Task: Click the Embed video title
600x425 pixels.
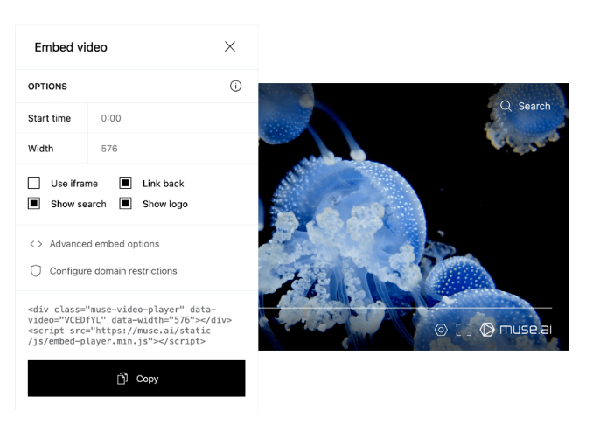Action: coord(71,47)
